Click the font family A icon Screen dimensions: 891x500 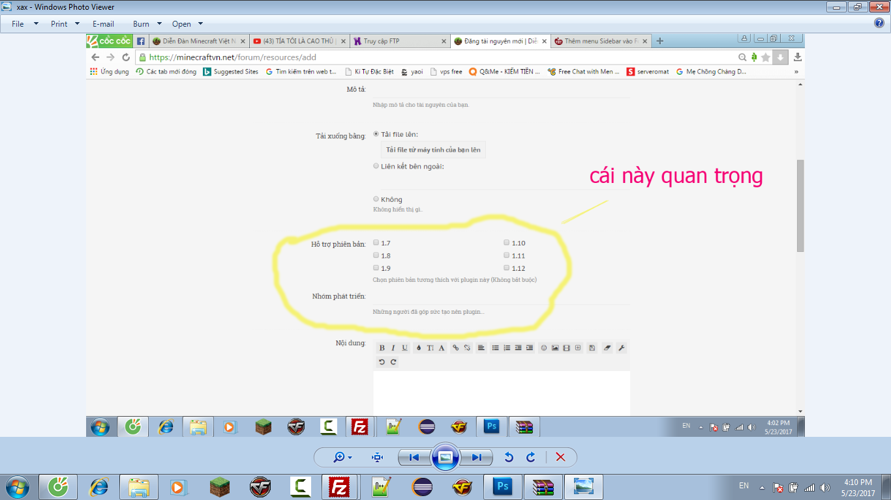tap(442, 348)
